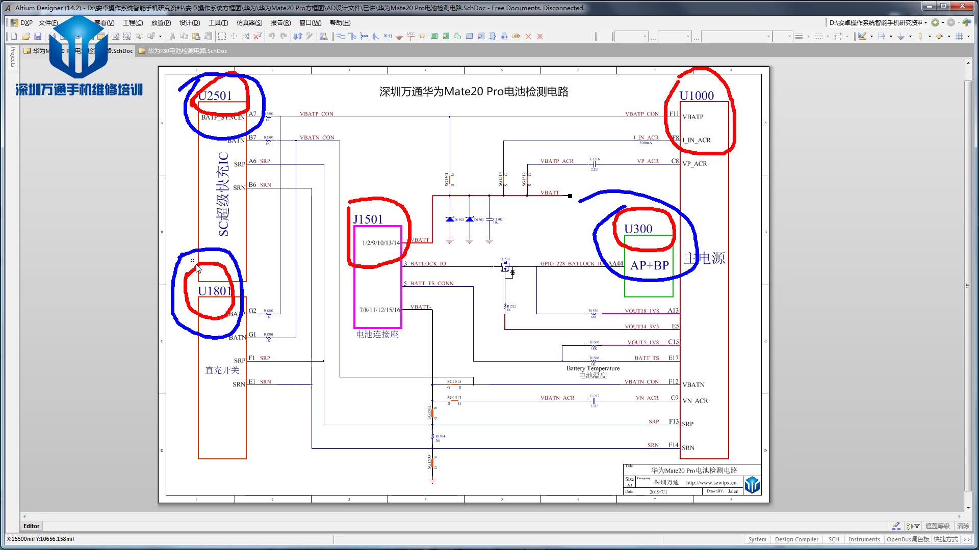Expand the zoom tools dropdown arrow
Screen dimensions: 979x550
[x=160, y=36]
